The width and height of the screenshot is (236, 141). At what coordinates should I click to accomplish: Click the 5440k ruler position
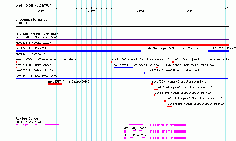(x=91, y=11)
